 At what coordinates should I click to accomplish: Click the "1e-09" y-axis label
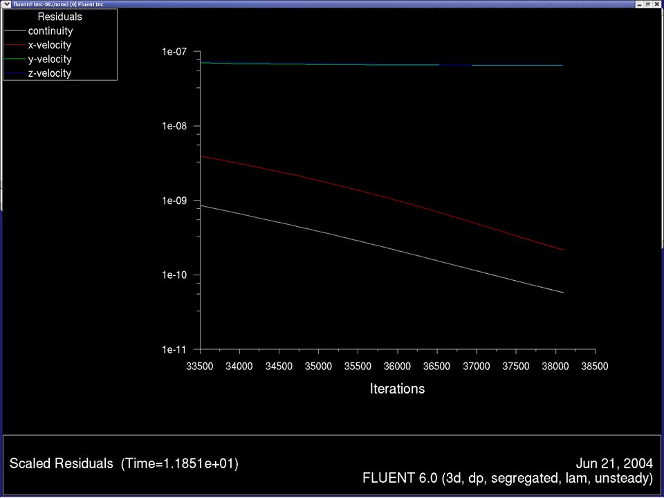click(174, 201)
